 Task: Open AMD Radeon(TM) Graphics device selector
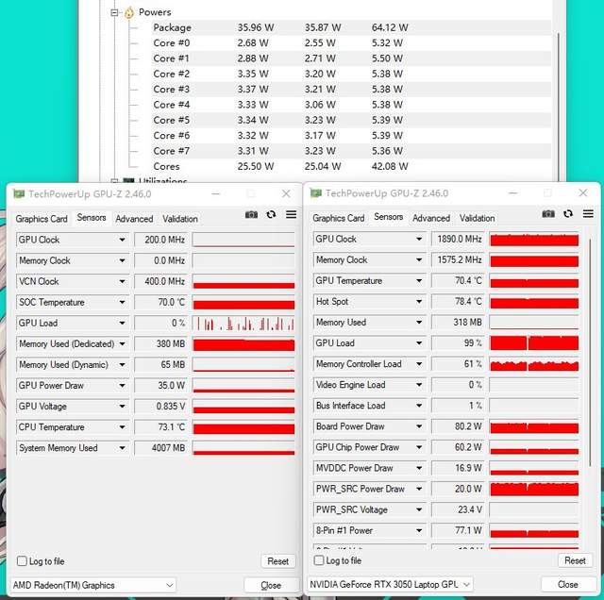pos(93,585)
